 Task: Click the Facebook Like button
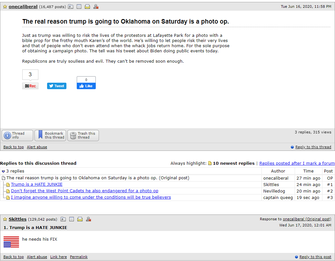pos(86,86)
